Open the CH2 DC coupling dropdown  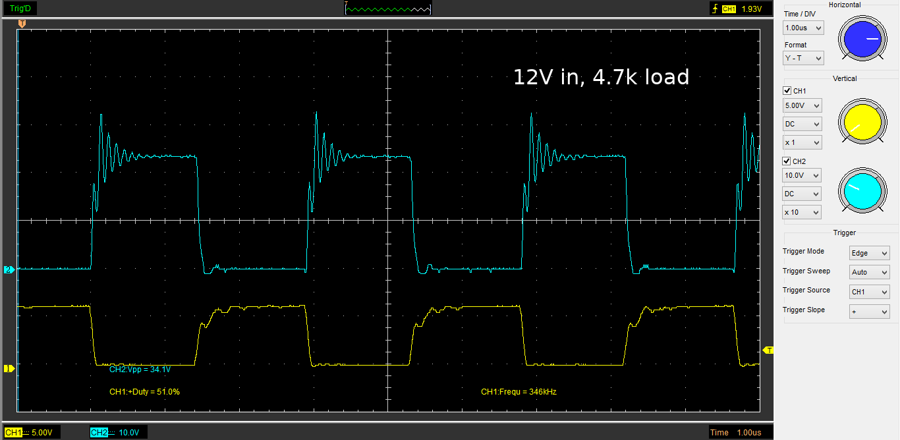(x=802, y=194)
